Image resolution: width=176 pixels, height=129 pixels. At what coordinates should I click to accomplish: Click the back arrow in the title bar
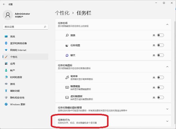point(4,4)
